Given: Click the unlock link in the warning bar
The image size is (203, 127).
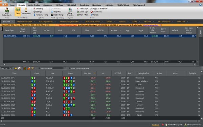Looking at the screenshot, I should click(x=151, y=25).
